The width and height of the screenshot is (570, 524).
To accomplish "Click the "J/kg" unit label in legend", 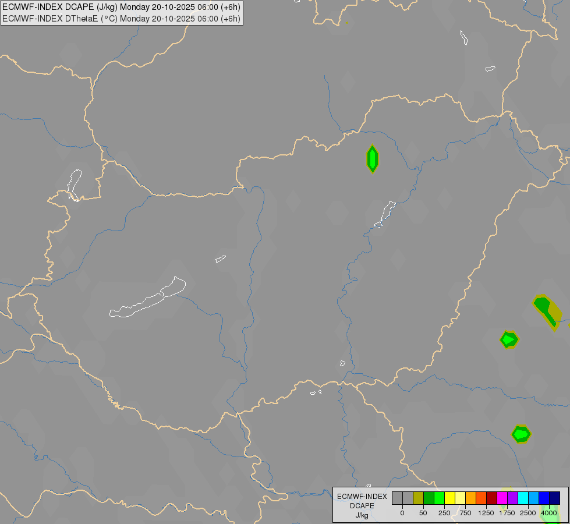I will tap(362, 516).
